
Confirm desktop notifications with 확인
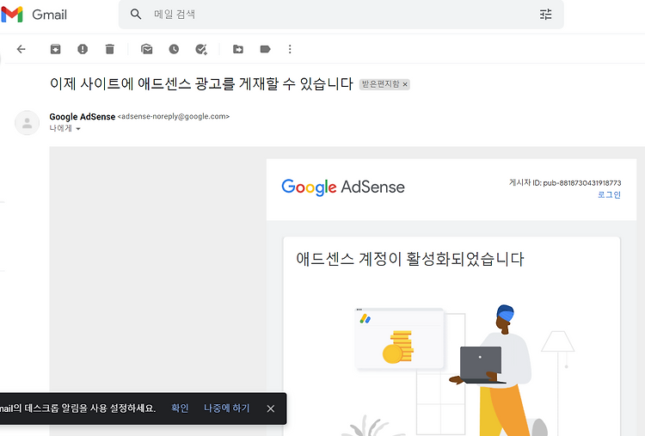[180, 408]
